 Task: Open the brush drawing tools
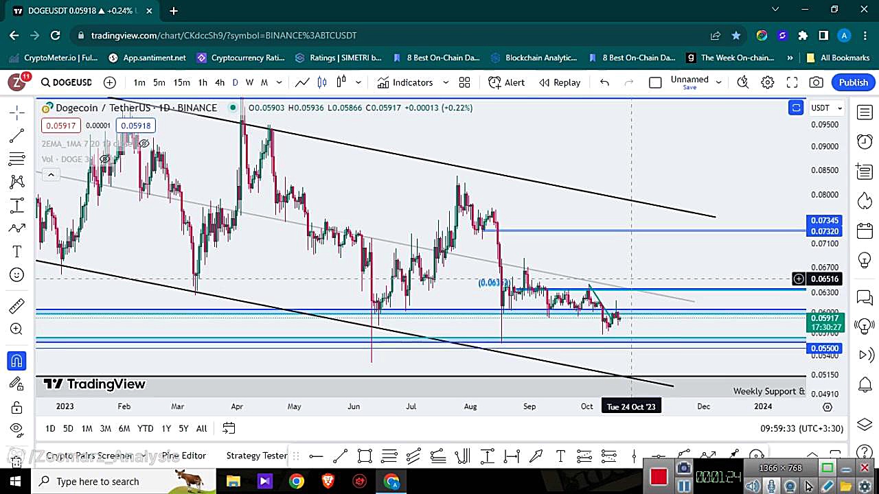(x=17, y=228)
